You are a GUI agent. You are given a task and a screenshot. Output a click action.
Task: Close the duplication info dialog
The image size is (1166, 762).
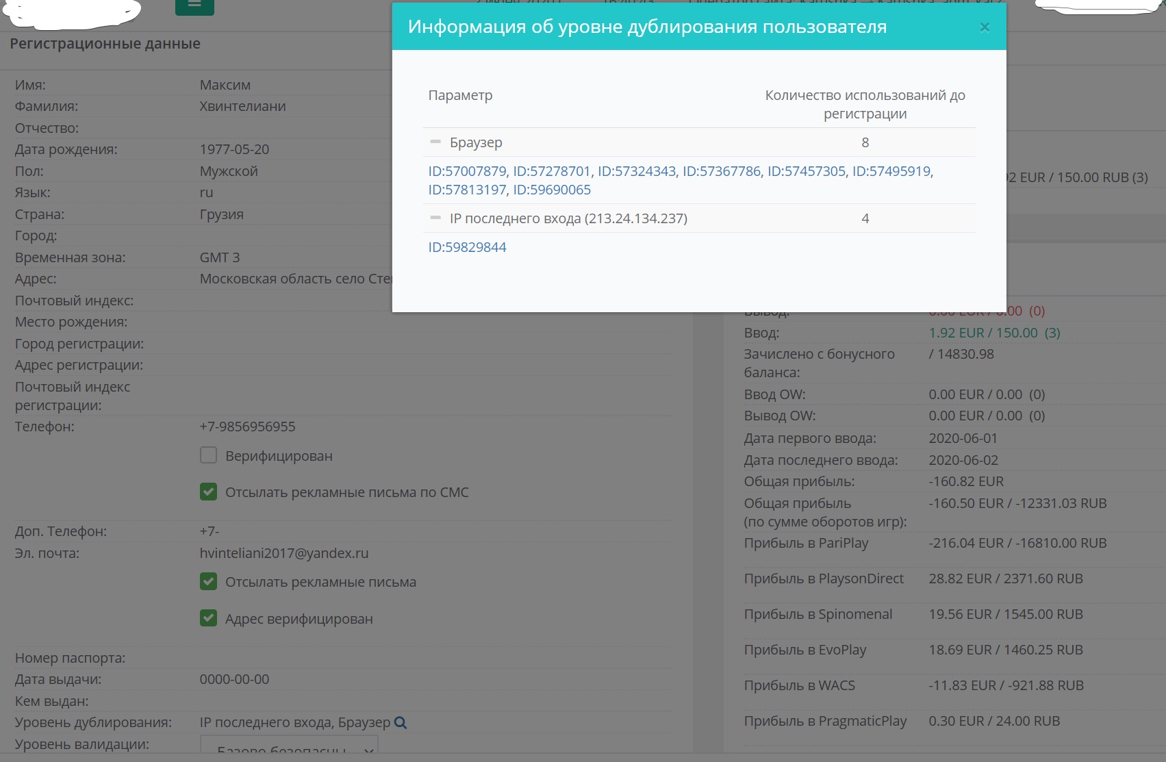(x=985, y=27)
